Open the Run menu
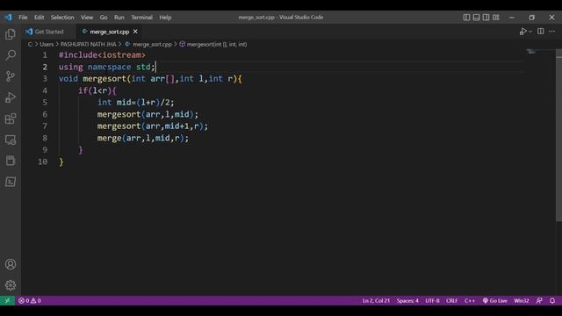562x316 pixels. tap(119, 18)
